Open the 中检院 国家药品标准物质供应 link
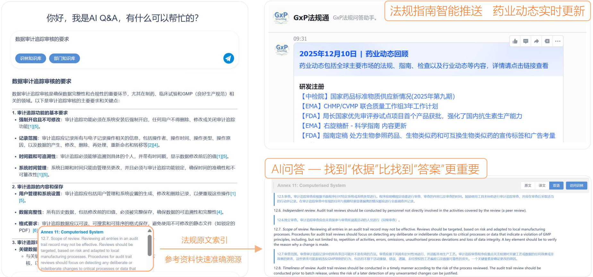The height and width of the screenshot is (277, 593). pos(377,97)
